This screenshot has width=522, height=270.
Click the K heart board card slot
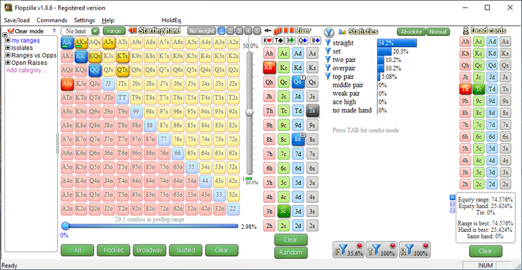pos(267,40)
